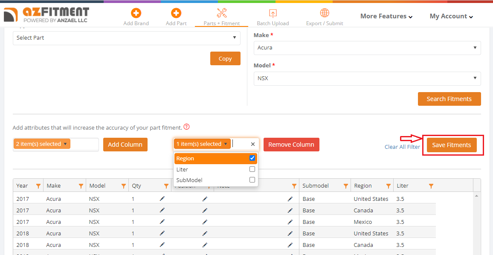Viewport: 493px width, 255px height.
Task: Go to the Add Brand tab
Action: click(136, 17)
